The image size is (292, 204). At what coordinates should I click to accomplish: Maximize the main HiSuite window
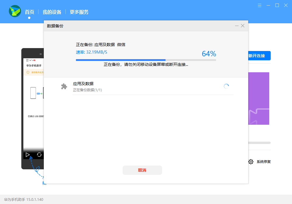click(x=277, y=5)
